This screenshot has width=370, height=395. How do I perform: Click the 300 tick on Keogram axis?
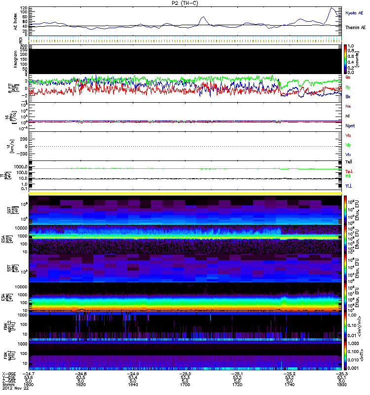click(24, 46)
